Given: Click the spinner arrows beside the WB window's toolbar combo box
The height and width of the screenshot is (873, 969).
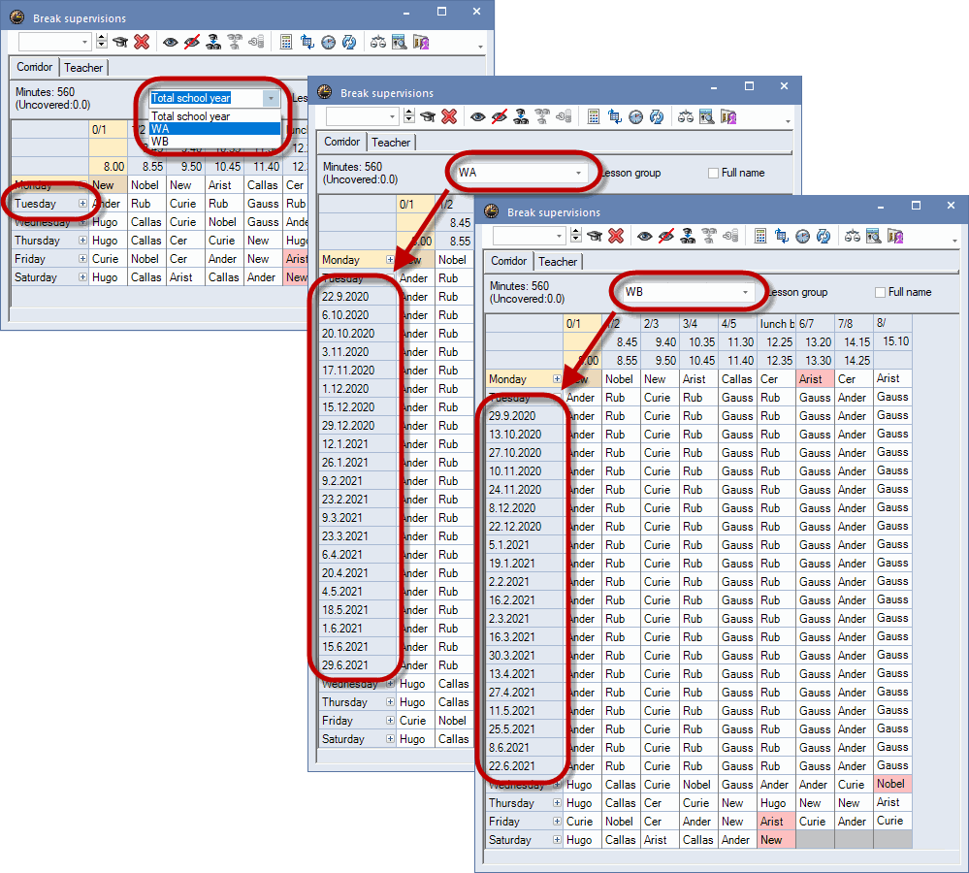Looking at the screenshot, I should click(577, 236).
